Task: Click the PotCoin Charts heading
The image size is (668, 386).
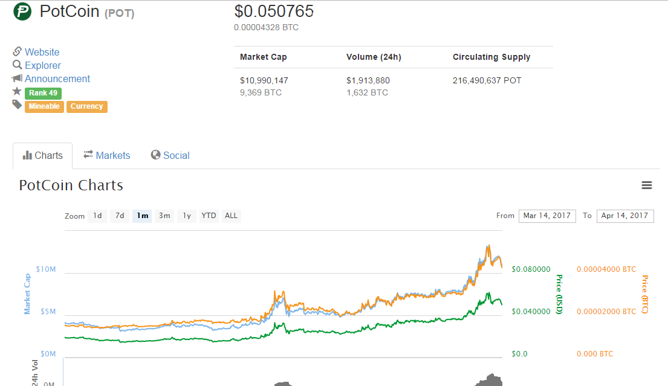Action: tap(71, 185)
